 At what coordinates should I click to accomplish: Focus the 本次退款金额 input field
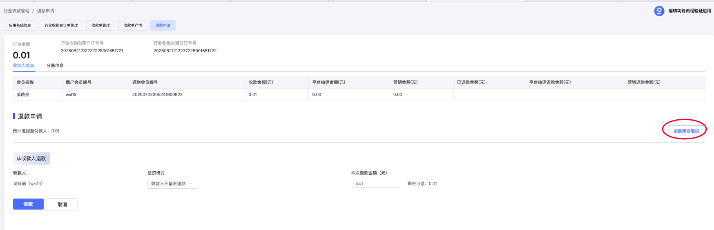pyautogui.click(x=375, y=184)
